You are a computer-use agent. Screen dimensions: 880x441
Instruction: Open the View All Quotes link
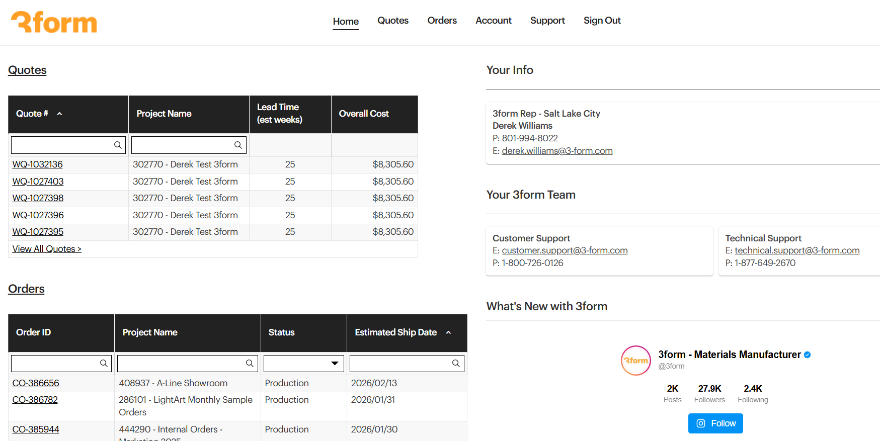pyautogui.click(x=47, y=249)
